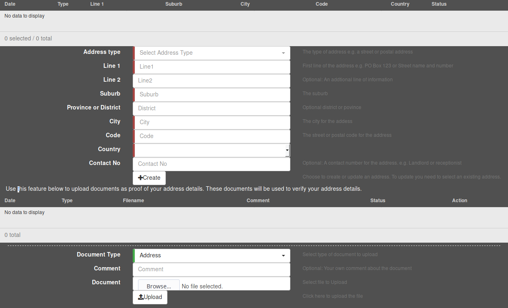Click the plus icon on Create button
Image resolution: width=508 pixels, height=308 pixels.
140,178
